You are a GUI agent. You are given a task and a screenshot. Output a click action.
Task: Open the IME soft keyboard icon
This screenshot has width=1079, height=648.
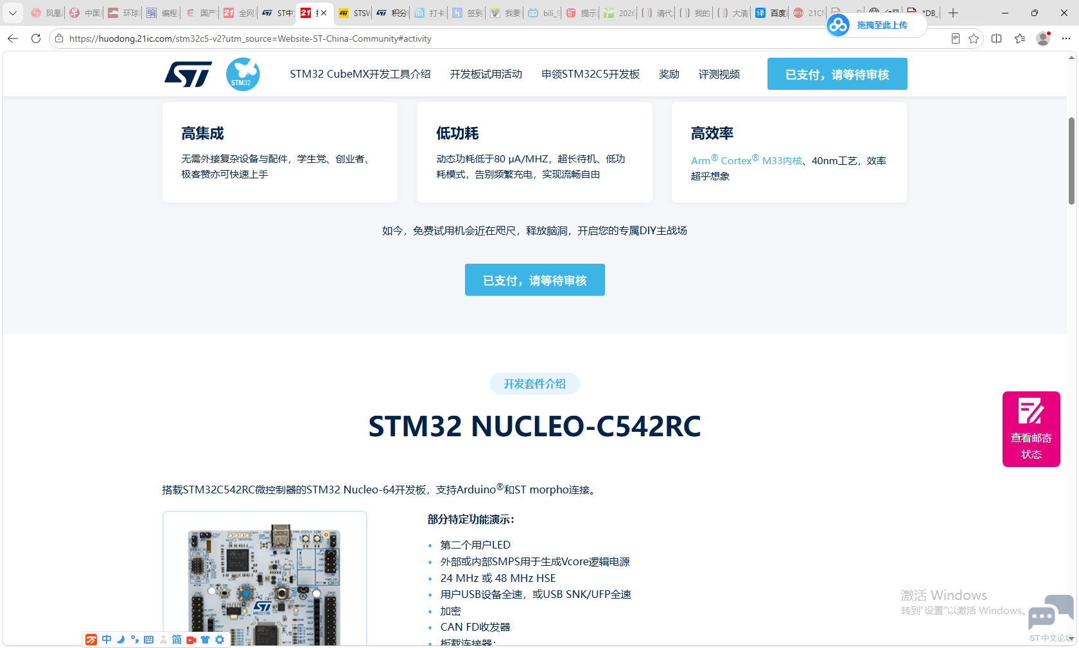[149, 640]
